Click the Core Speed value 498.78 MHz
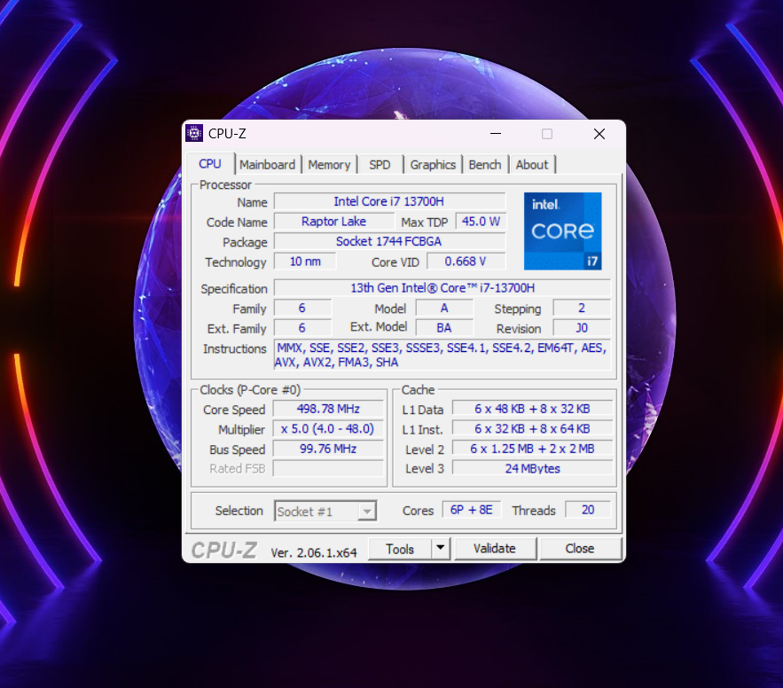Viewport: 783px width, 688px height. pos(329,409)
